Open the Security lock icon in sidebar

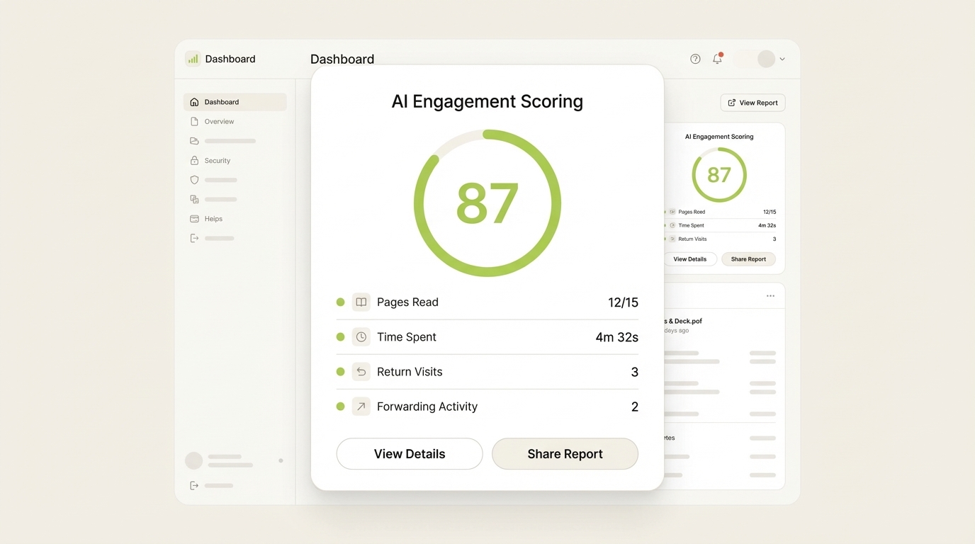(193, 160)
